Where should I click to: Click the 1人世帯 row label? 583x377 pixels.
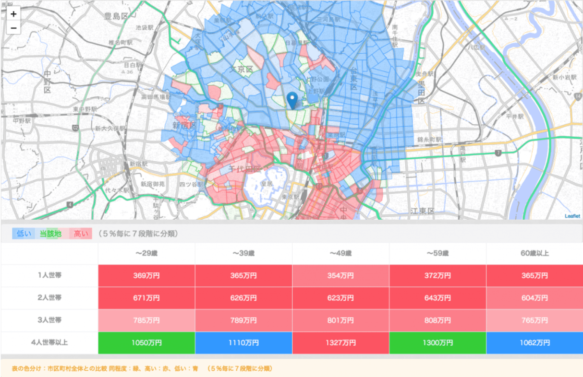[49, 276]
